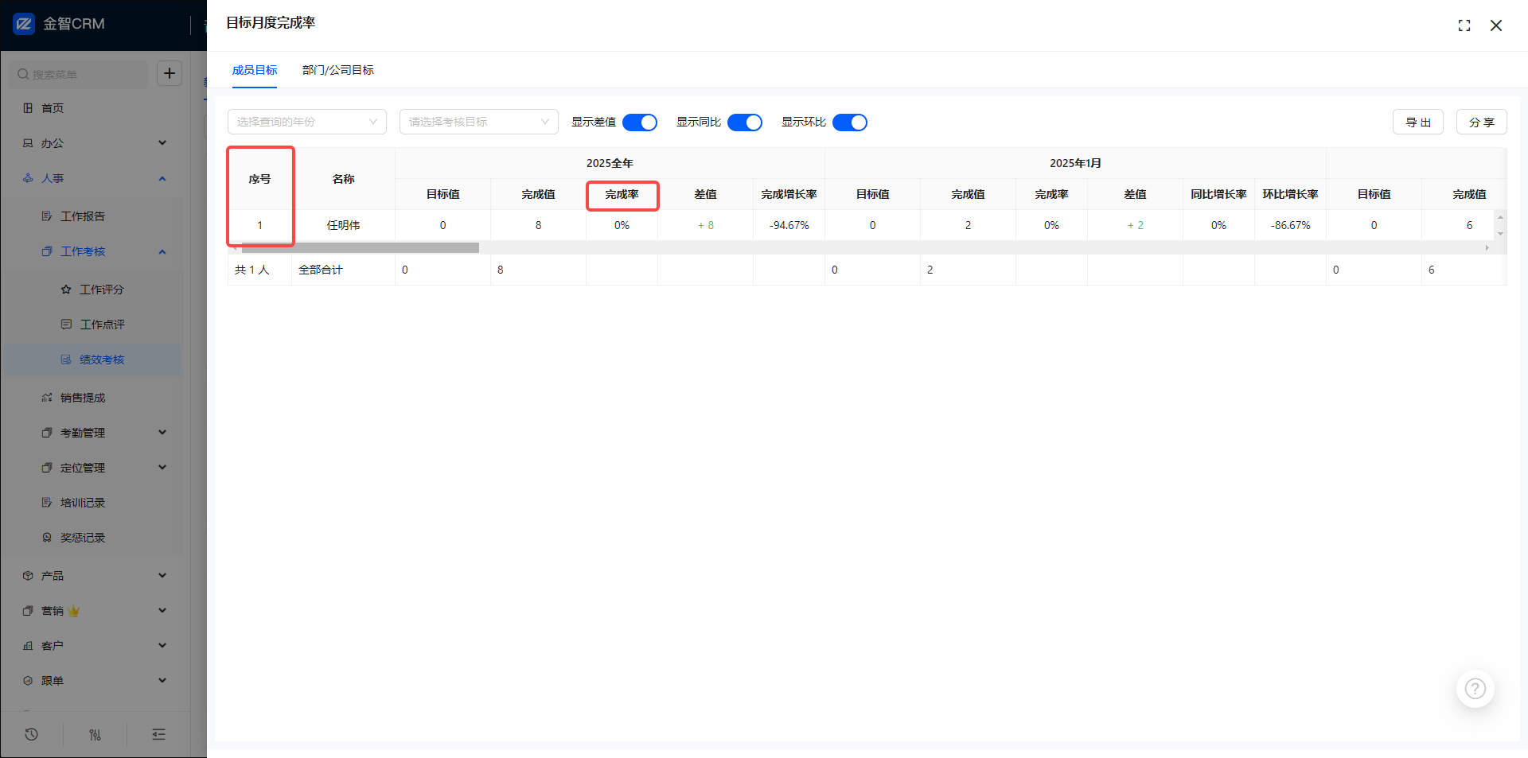Image resolution: width=1528 pixels, height=758 pixels.
Task: Click the 工作考核 folder icon
Action: coord(47,251)
